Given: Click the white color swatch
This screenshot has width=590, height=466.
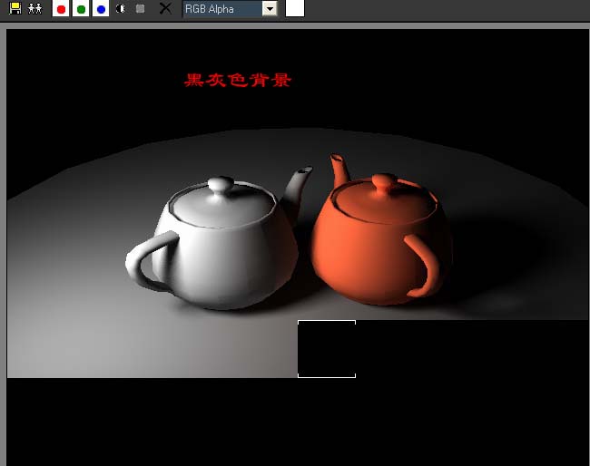Looking at the screenshot, I should 295,8.
